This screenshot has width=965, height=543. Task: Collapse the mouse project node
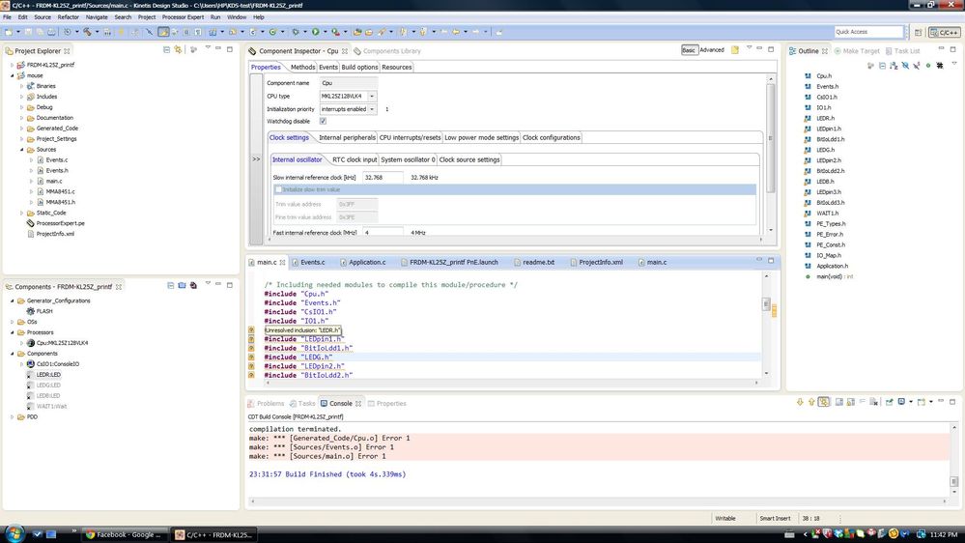click(13, 75)
